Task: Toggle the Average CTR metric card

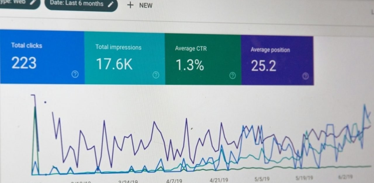Action: 203,59
